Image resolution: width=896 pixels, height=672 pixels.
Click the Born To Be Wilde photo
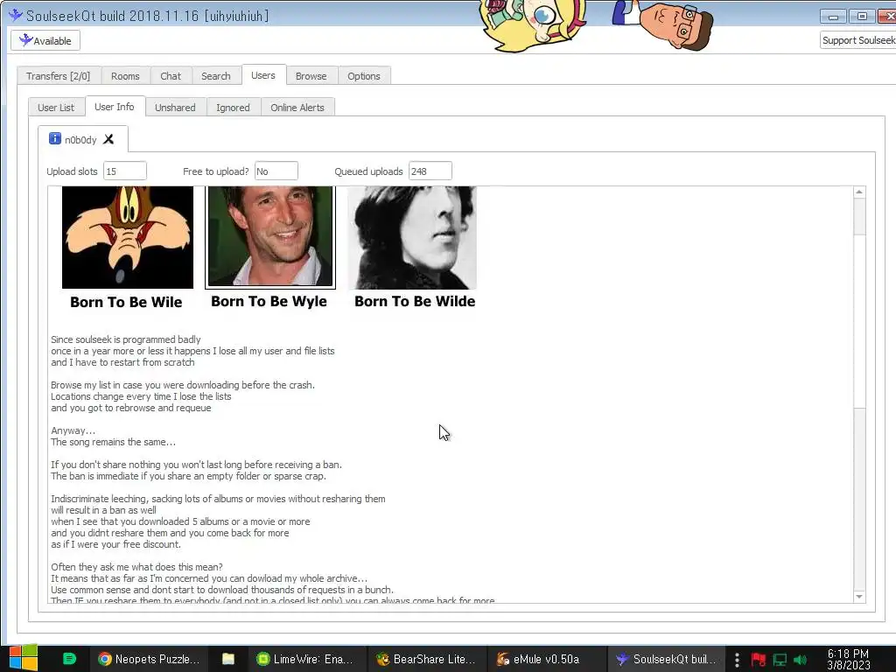tap(412, 238)
